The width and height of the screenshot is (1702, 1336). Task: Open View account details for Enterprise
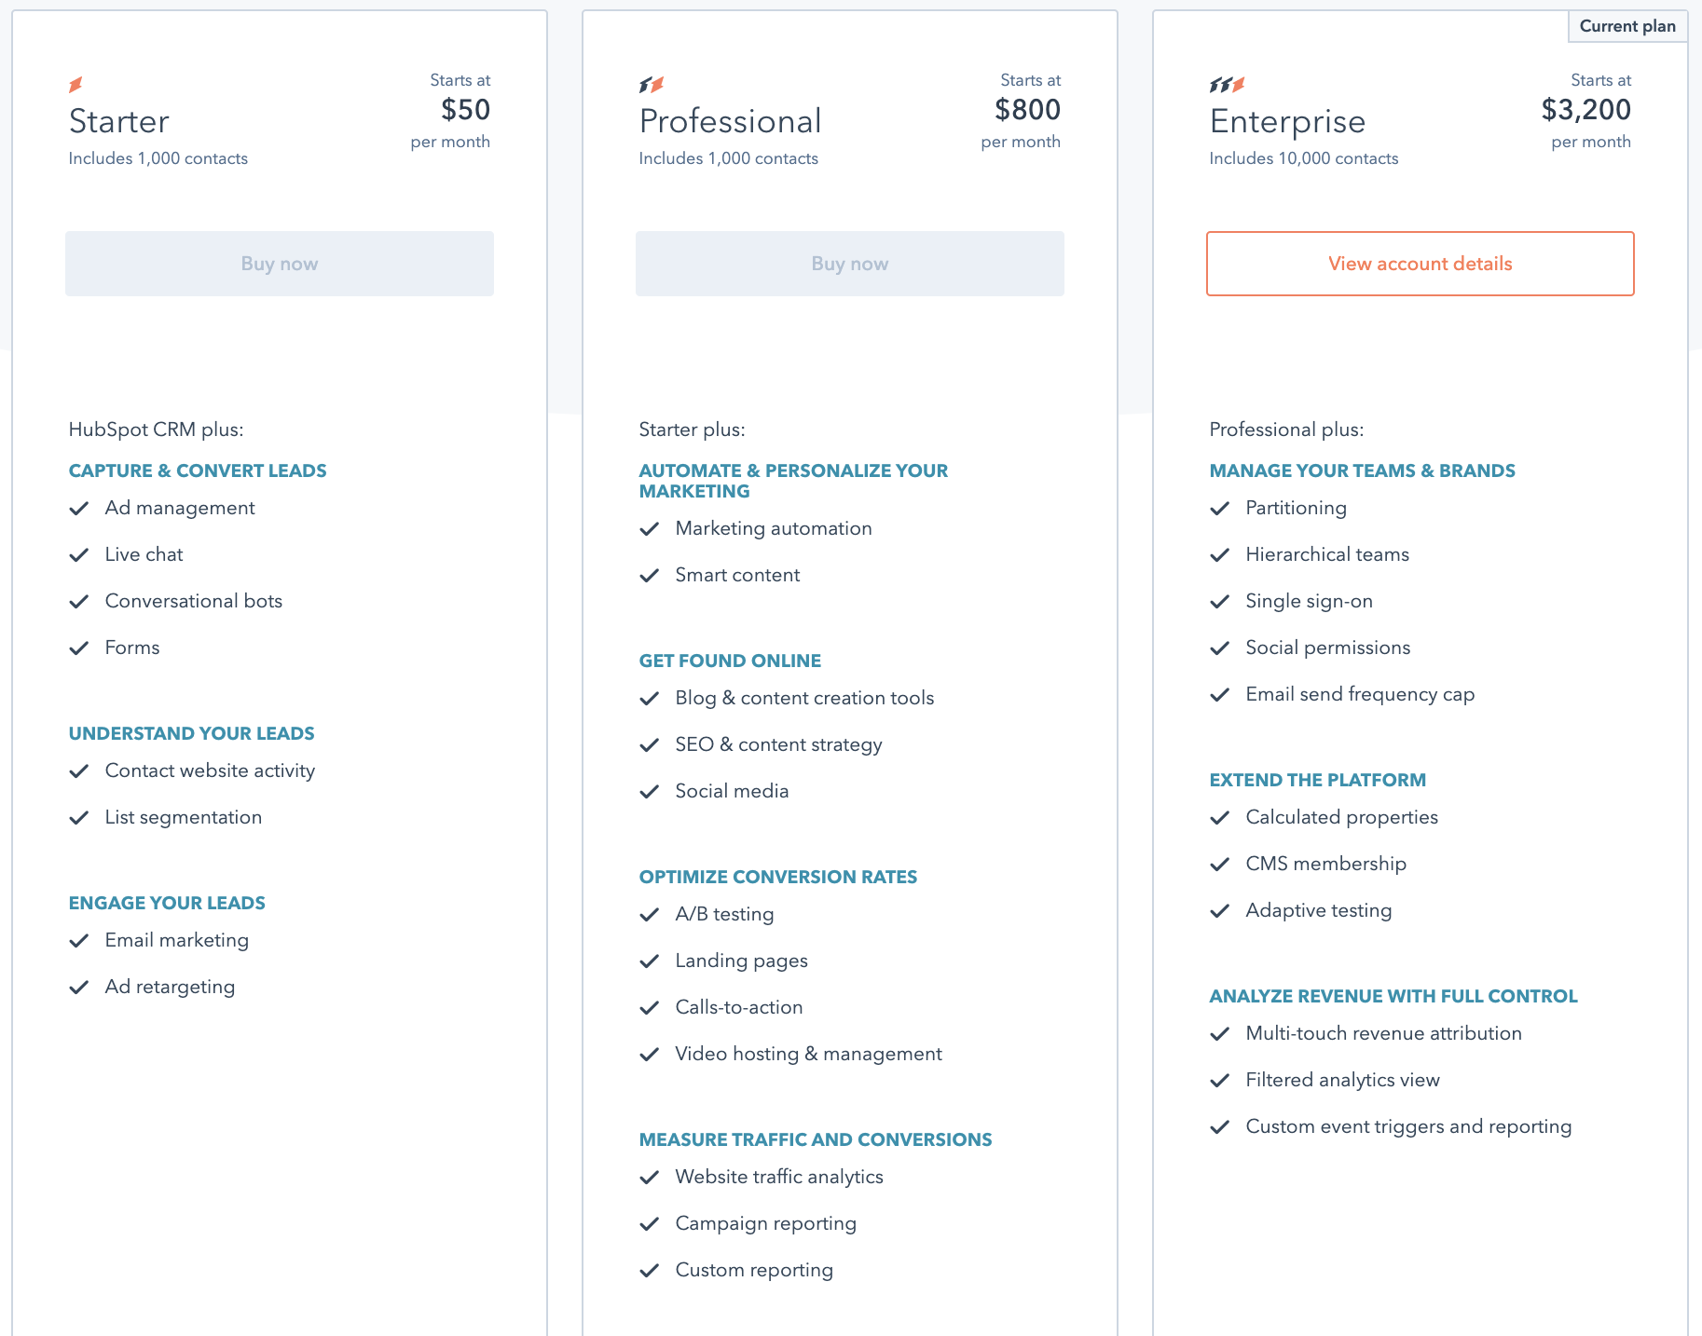(1421, 264)
